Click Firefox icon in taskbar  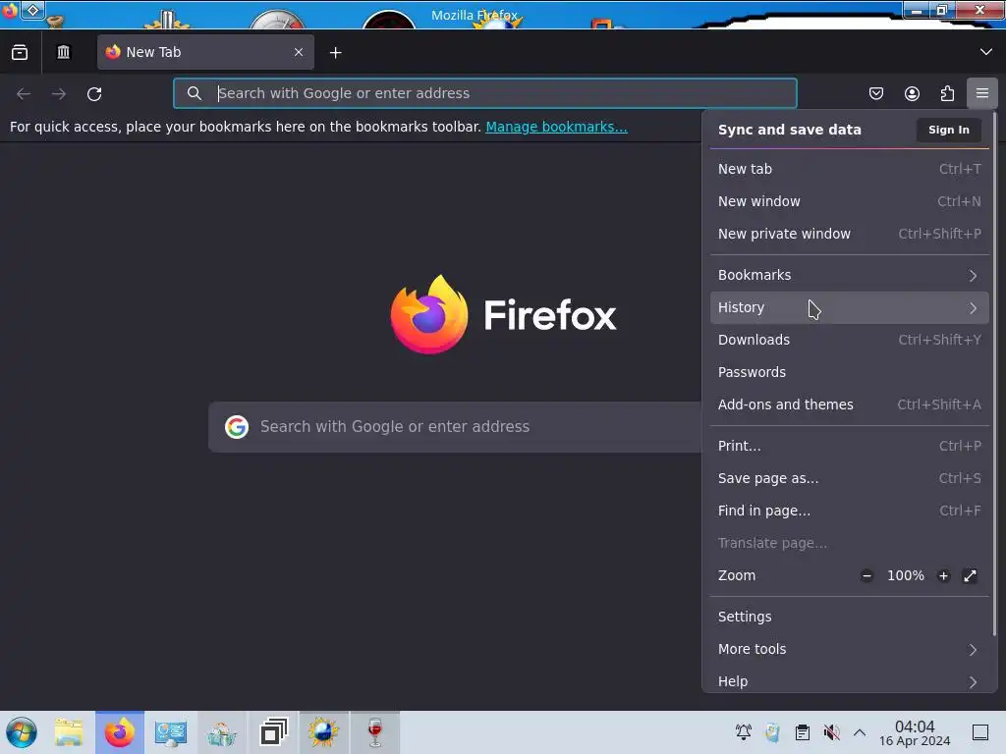coord(120,732)
